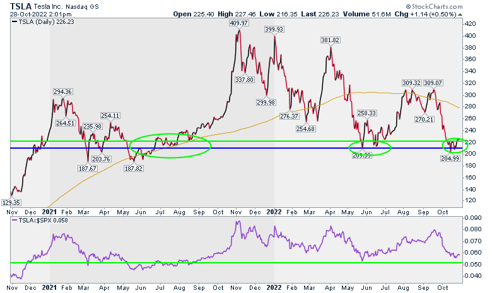492x293 pixels.
Task: Select the 399.93 peak price label
Action: tap(274, 30)
